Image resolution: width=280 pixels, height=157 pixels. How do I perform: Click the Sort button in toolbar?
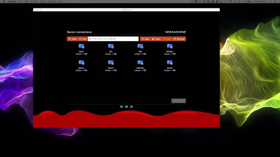(x=83, y=39)
